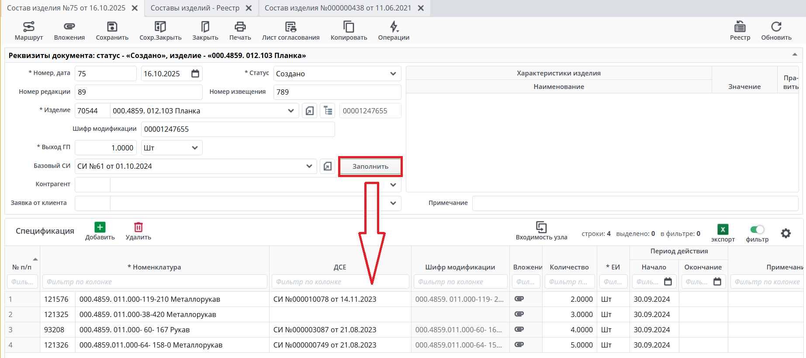Open the Операции lightning menu
Viewport: 806px width, 358px height.
point(394,31)
